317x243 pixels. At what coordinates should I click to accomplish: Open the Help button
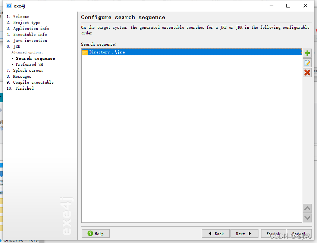(x=95, y=234)
